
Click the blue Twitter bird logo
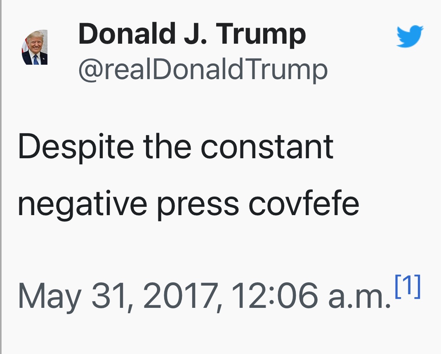(x=410, y=37)
